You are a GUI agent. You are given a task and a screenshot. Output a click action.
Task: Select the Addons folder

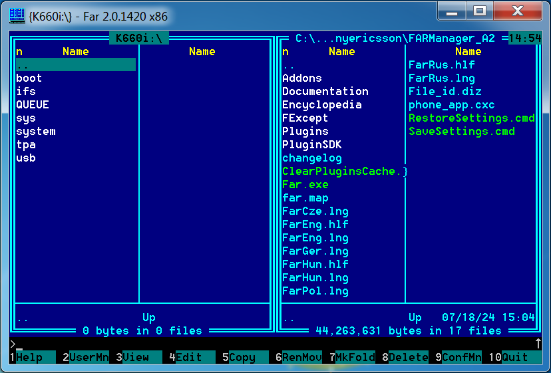[302, 78]
